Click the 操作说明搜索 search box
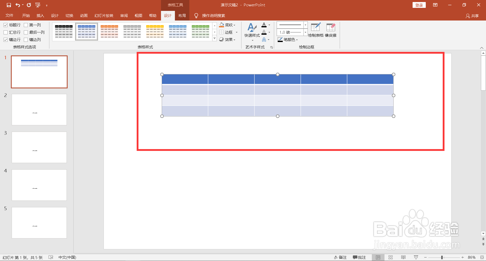486x261 pixels. click(213, 16)
